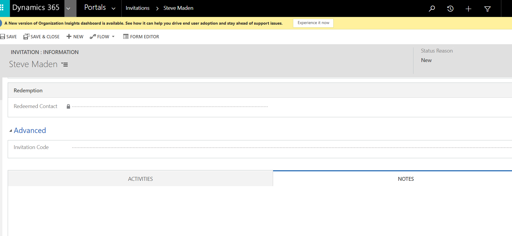This screenshot has height=236, width=512.
Task: Open the Form Editor
Action: pos(141,37)
